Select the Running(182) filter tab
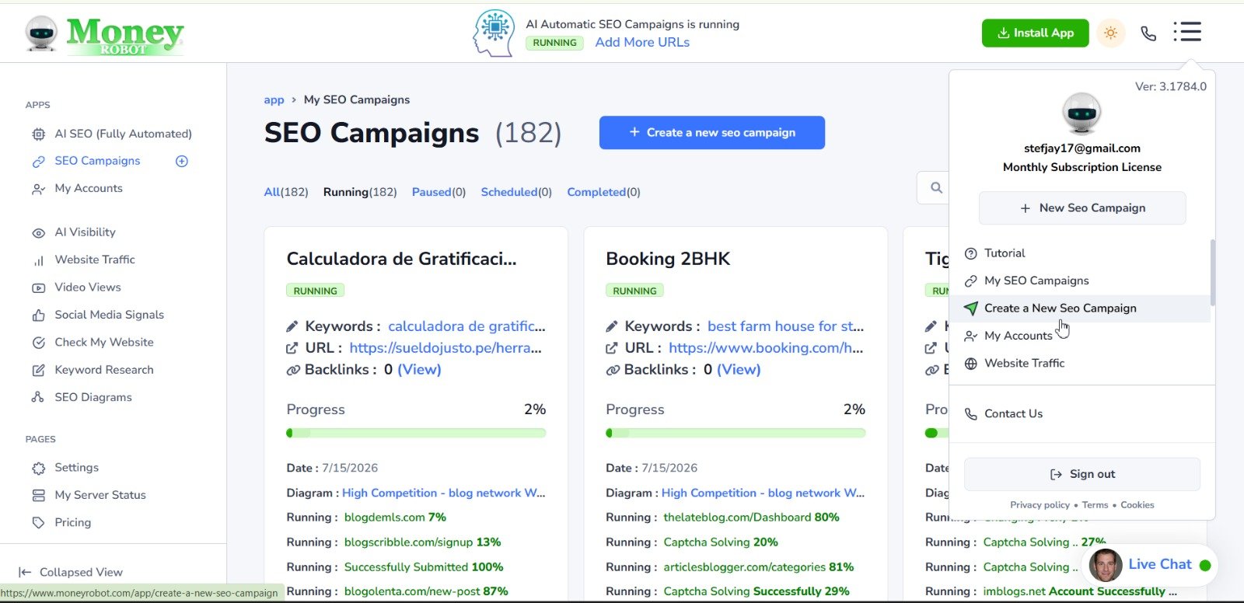Viewport: 1244px width, 603px height. coord(360,192)
